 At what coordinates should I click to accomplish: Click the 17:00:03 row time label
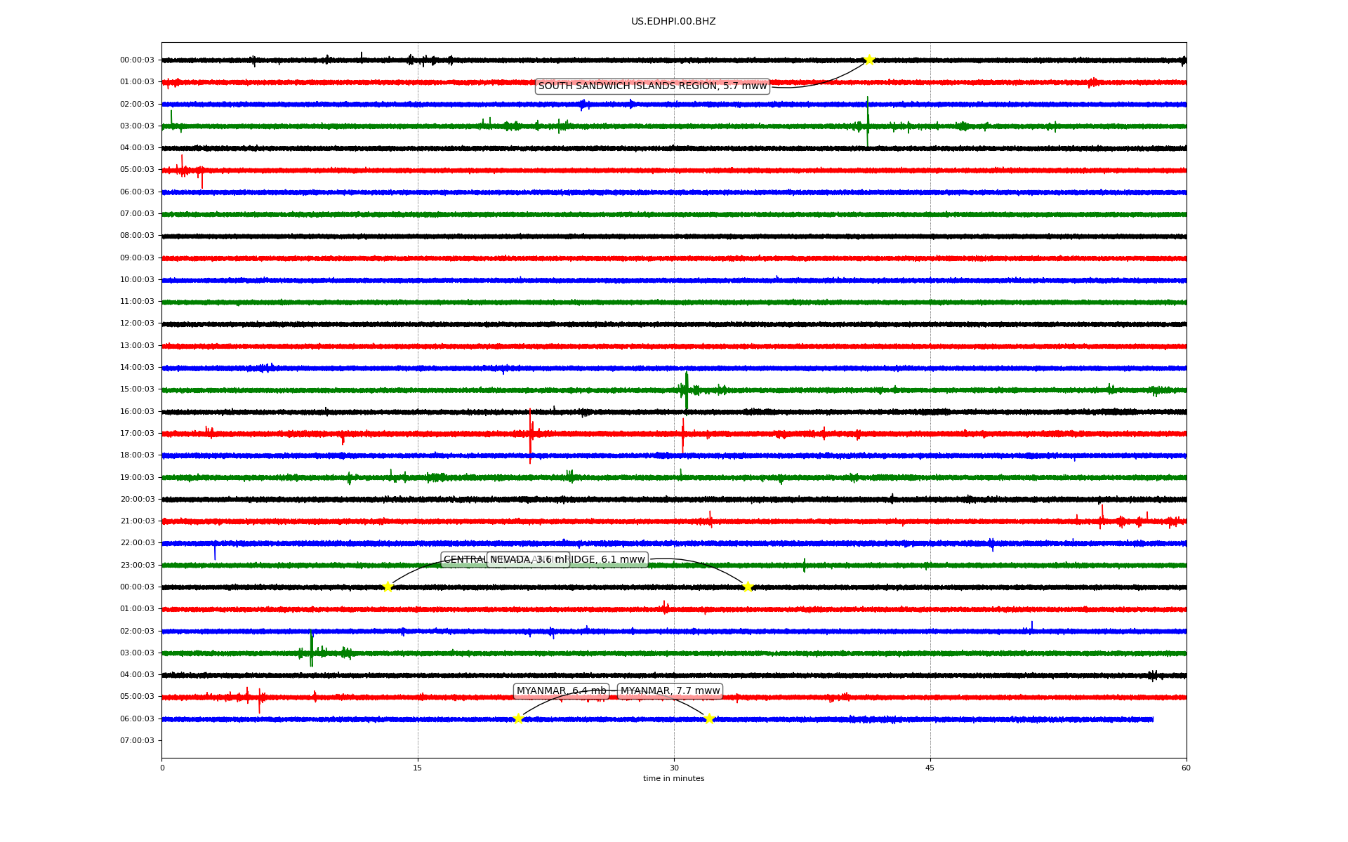(x=137, y=434)
